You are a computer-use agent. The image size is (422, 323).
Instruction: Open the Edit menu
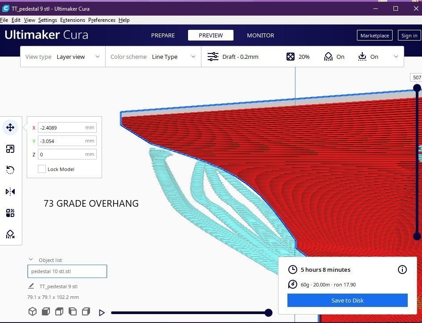pyautogui.click(x=16, y=20)
